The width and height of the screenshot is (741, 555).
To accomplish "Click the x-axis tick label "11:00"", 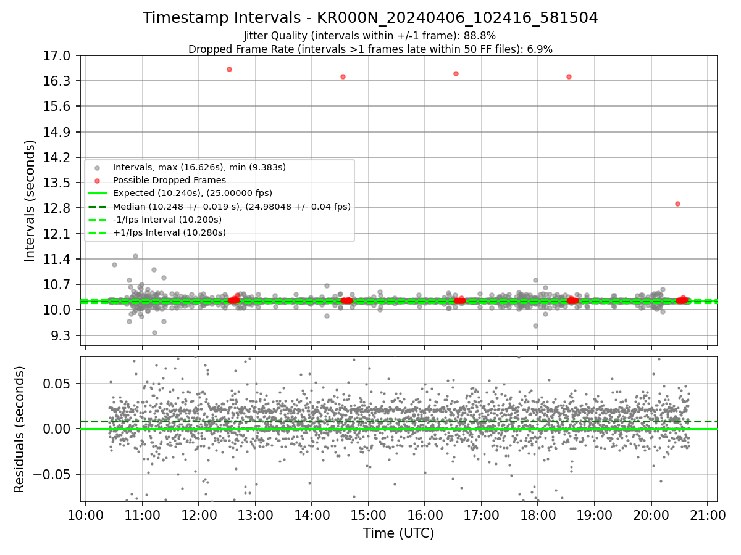I will coord(142,515).
